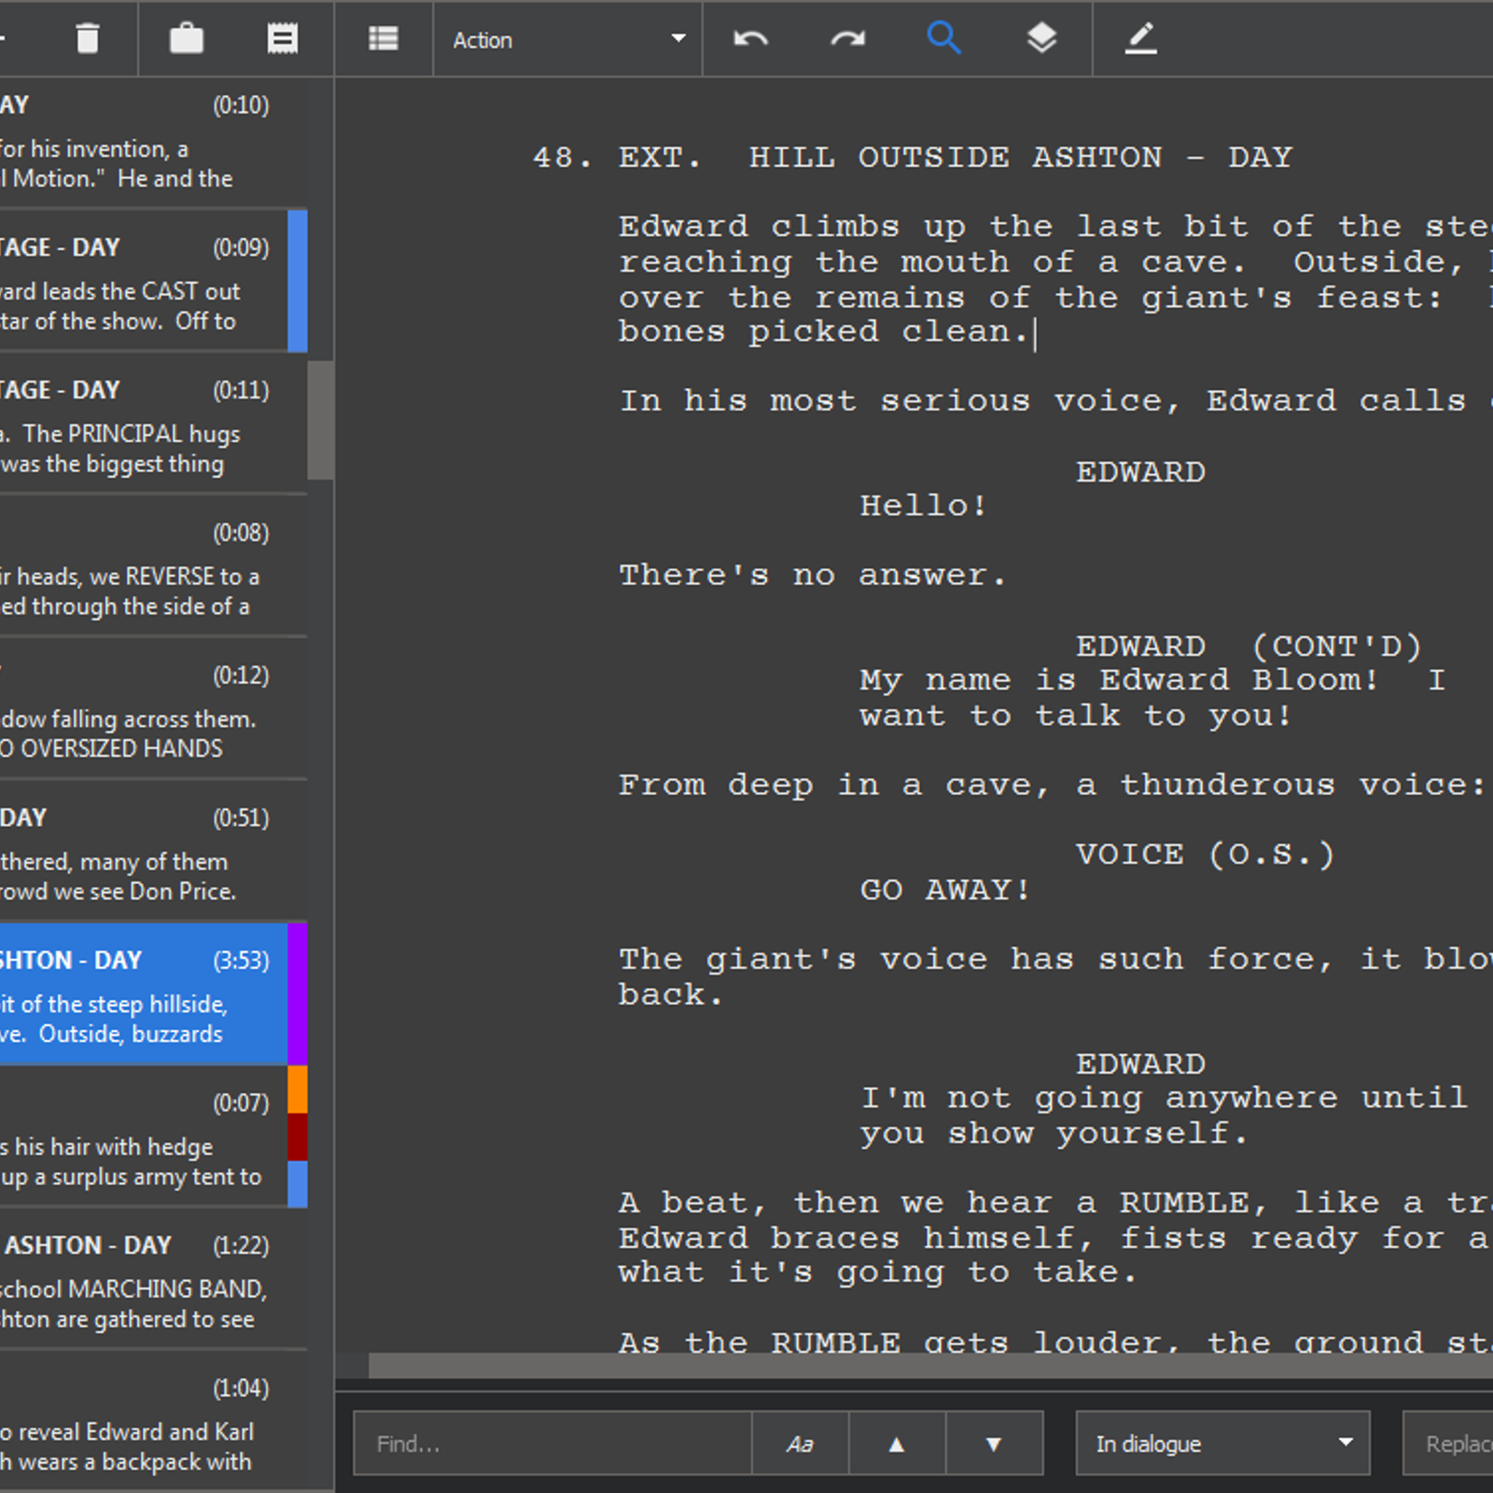This screenshot has height=1493, width=1493.
Task: Click the dialogue line 'Hello!'
Action: pos(923,506)
